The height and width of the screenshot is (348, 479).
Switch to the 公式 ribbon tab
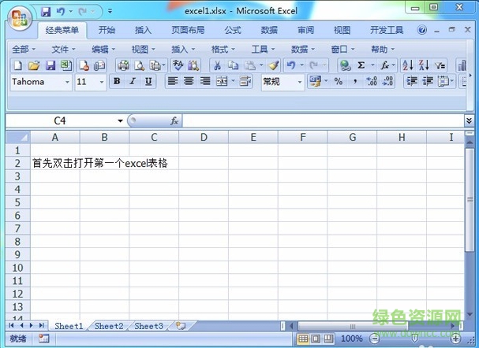click(x=233, y=30)
